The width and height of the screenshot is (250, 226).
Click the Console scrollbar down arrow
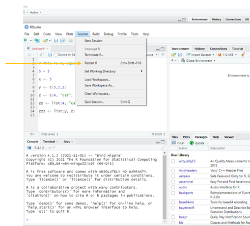(x=165, y=222)
